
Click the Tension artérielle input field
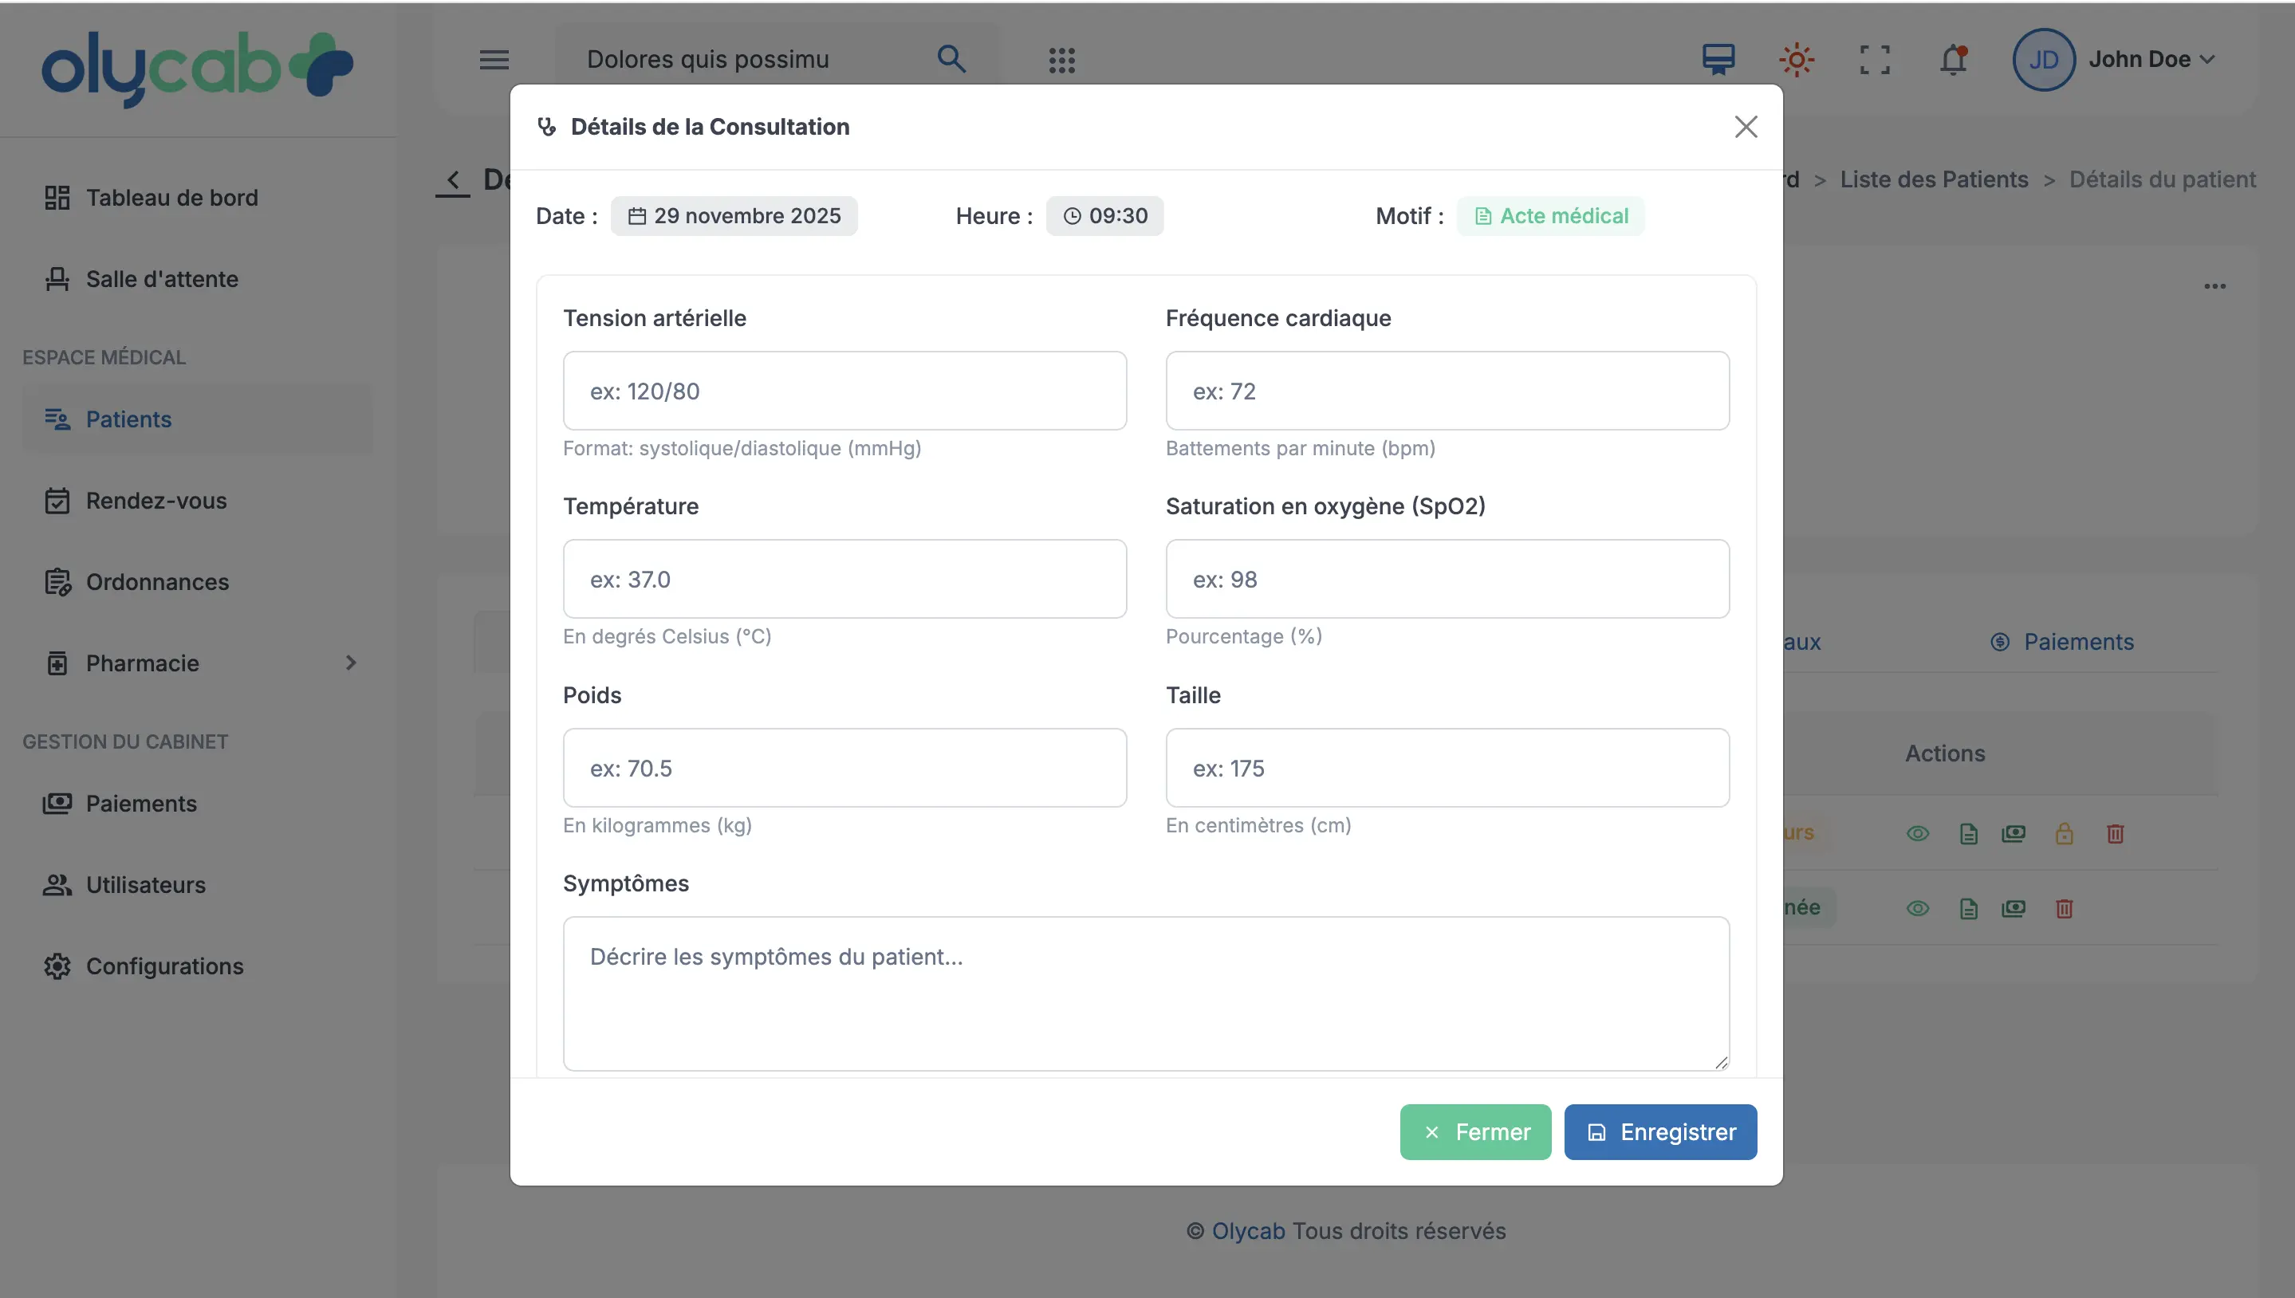[844, 391]
